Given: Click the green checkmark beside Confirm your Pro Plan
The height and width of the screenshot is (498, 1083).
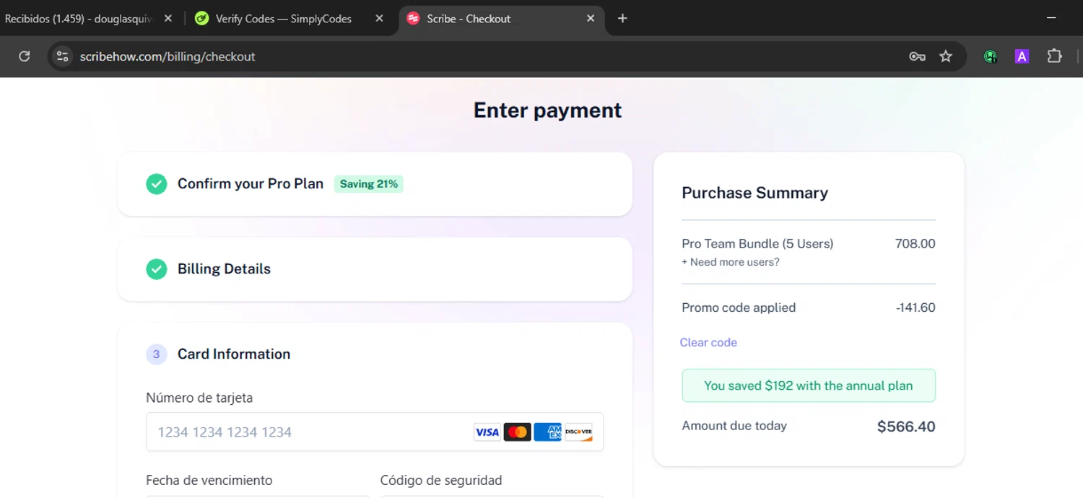Looking at the screenshot, I should tap(157, 184).
